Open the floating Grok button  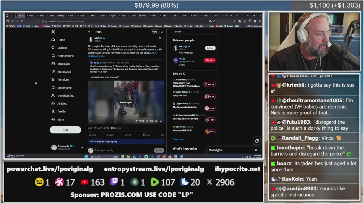coord(257,141)
